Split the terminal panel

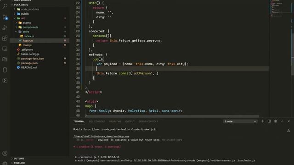pyautogui.click(x=269, y=121)
